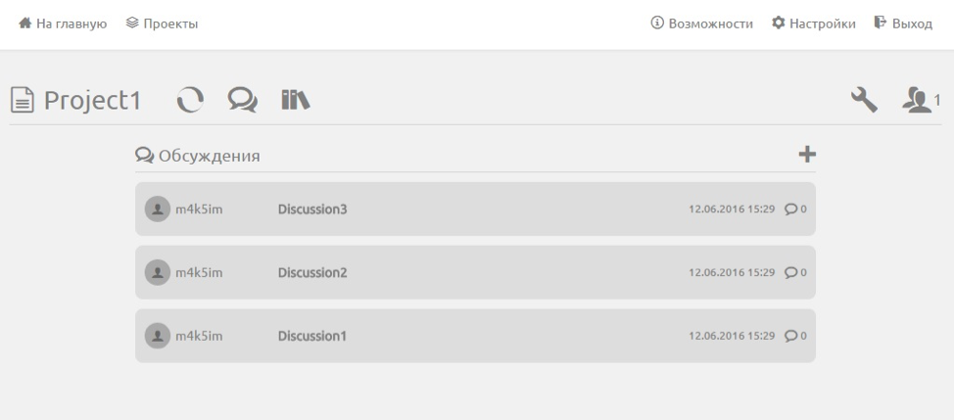View project members icon

(921, 100)
